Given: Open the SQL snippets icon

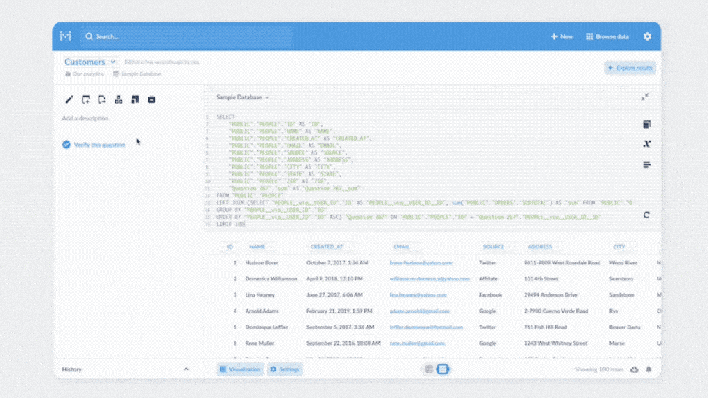Looking at the screenshot, I should (x=646, y=164).
